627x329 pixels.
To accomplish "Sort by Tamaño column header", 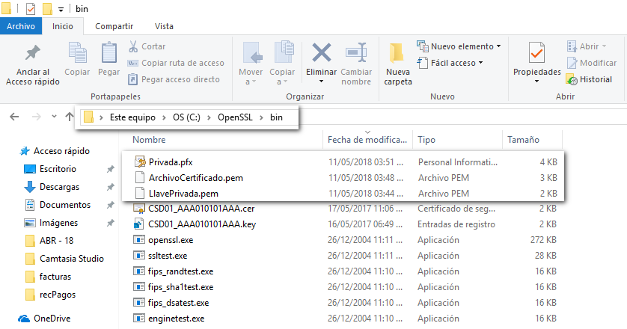I will coord(523,140).
